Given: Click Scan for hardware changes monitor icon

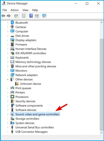Looking at the screenshot, I should (x=44, y=16).
